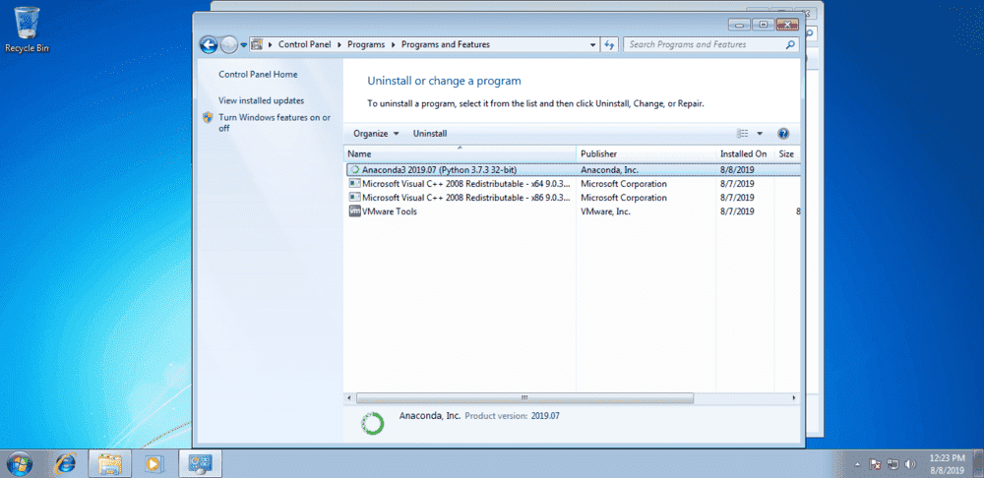
Task: Click the change view icon in toolbar
Action: click(x=744, y=134)
